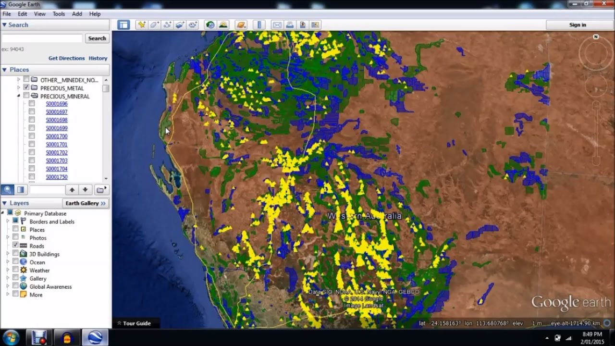
Task: Open the Tools menu
Action: [x=59, y=14]
